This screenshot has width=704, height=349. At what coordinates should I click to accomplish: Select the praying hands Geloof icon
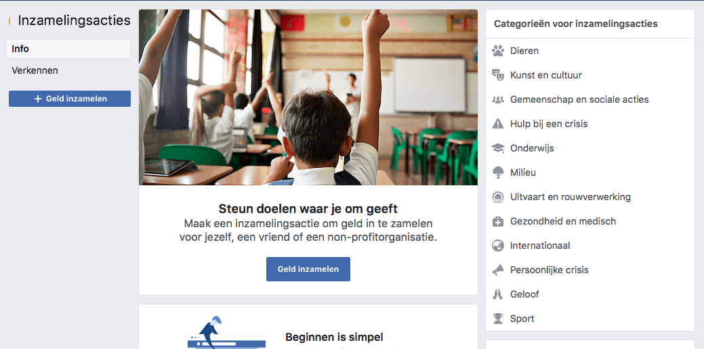(x=497, y=294)
